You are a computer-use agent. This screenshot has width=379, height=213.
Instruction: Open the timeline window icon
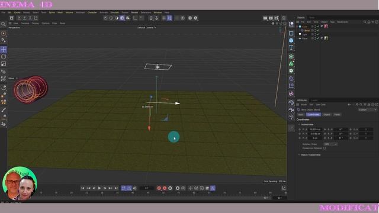284,188
